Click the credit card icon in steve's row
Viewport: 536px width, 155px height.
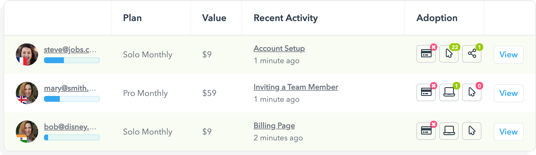[x=426, y=54]
